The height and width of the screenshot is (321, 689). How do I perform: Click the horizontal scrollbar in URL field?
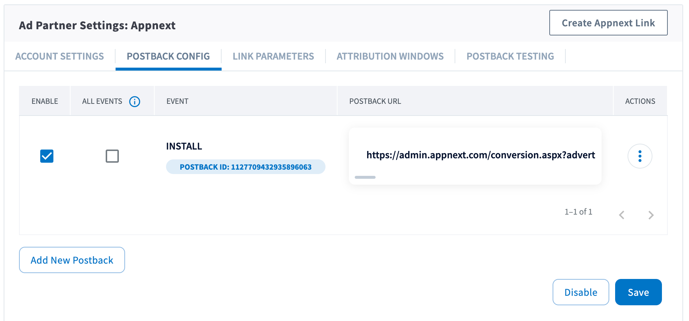[365, 177]
